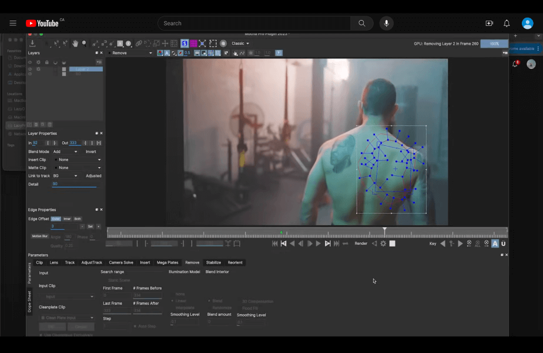The width and height of the screenshot is (543, 353).
Task: Click the Attach Layer link chain icon
Action: 139,44
